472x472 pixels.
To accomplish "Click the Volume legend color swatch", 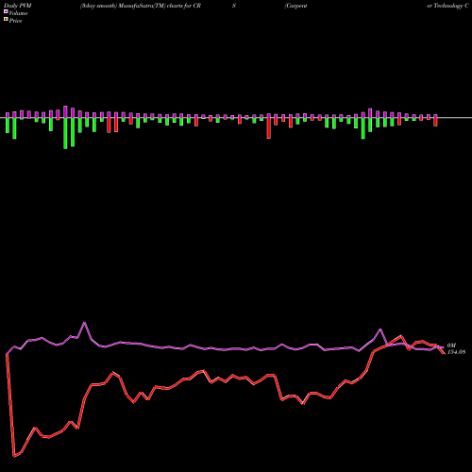I will (x=6, y=12).
